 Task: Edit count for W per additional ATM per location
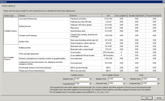point(121,55)
